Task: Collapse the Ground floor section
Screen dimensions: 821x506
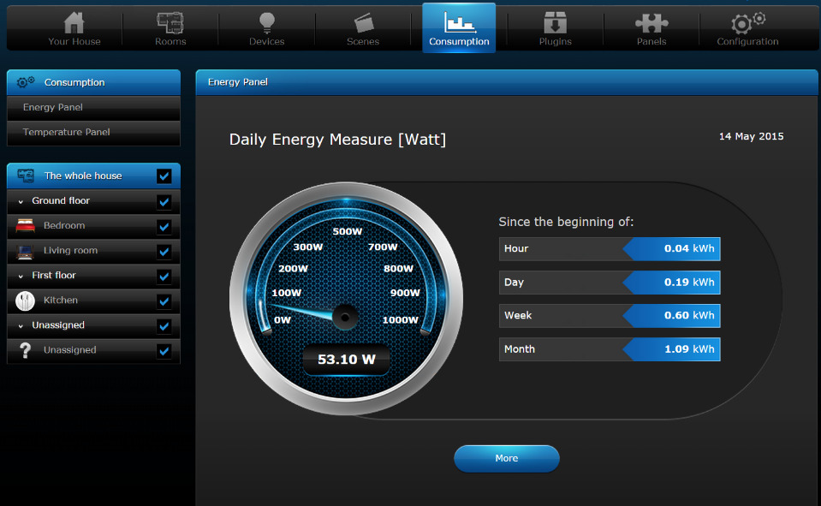Action: [21, 201]
